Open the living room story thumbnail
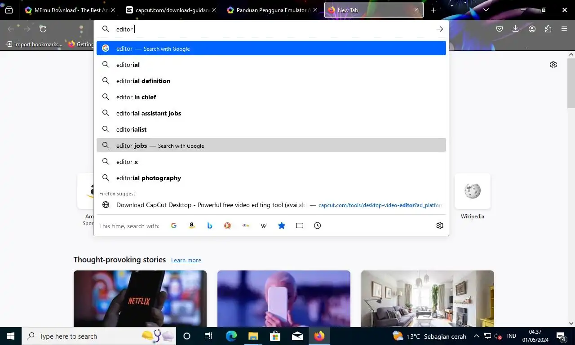The width and height of the screenshot is (575, 345). (x=428, y=298)
